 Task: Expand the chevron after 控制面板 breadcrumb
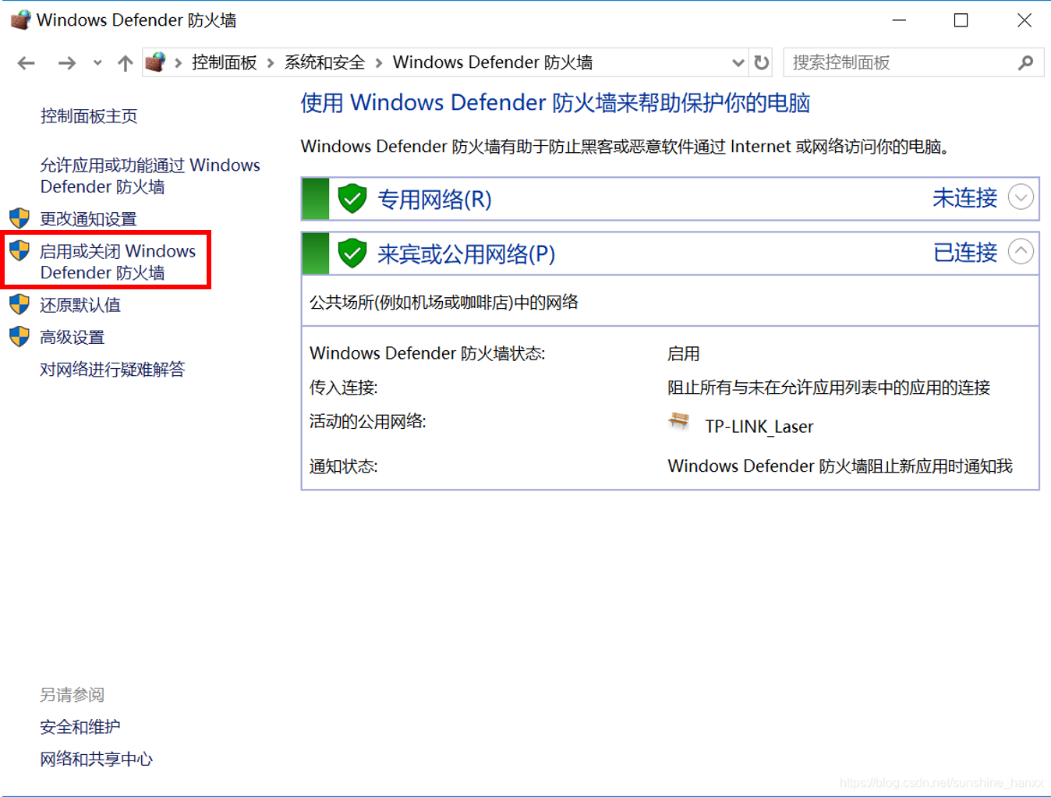271,63
